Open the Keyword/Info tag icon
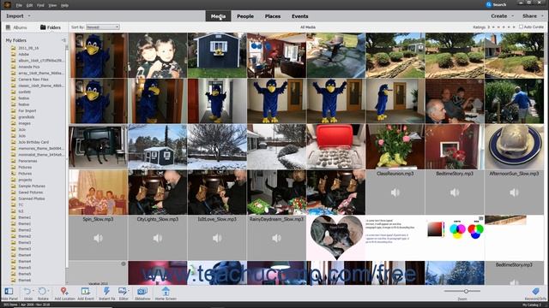This screenshot has width=549, height=308. (x=535, y=291)
